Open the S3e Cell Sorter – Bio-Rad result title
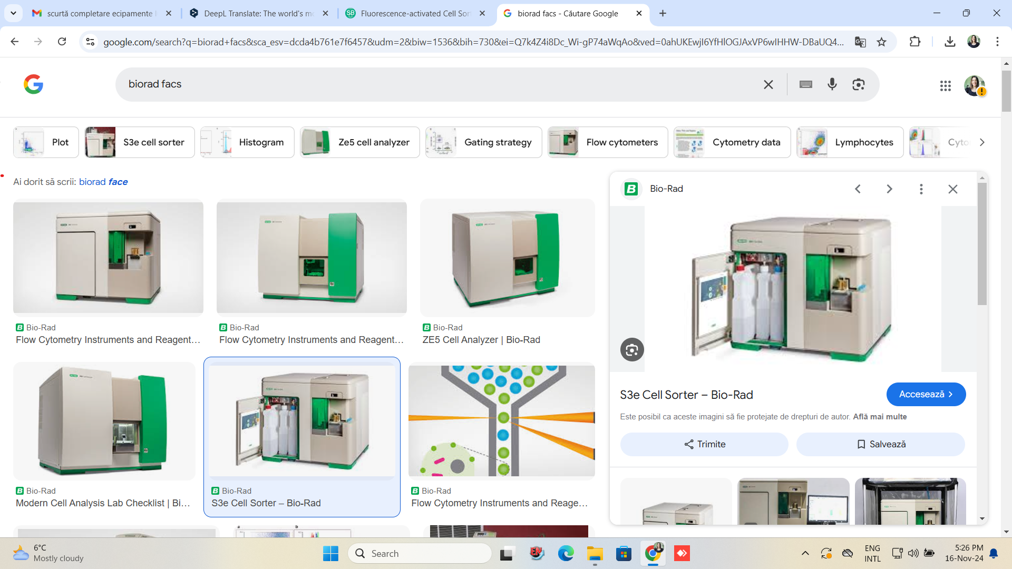 pos(266,503)
